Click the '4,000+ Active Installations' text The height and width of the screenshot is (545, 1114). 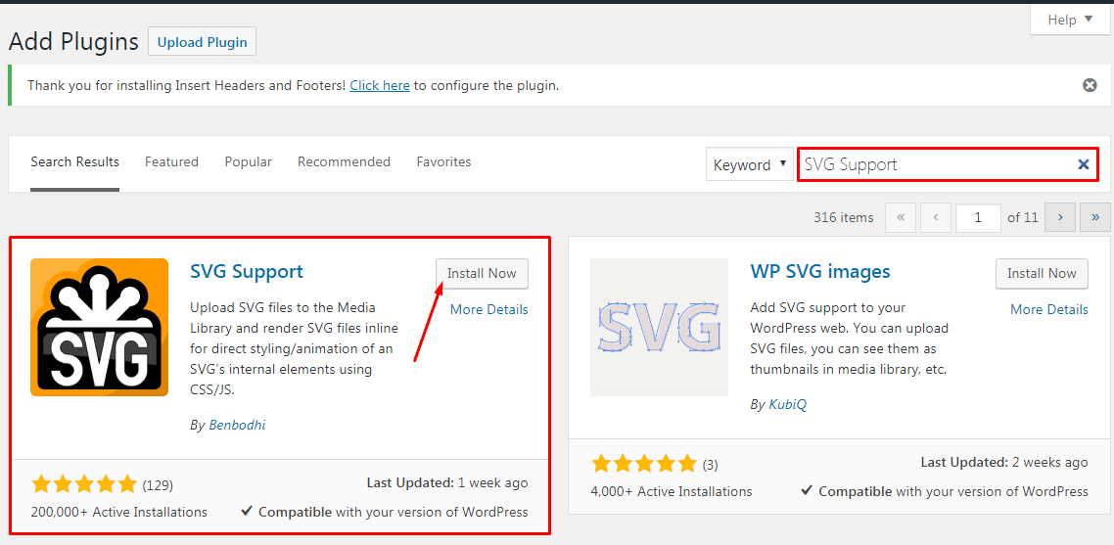672,492
